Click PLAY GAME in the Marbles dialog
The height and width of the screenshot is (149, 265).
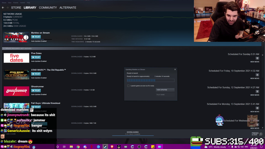click(165, 95)
